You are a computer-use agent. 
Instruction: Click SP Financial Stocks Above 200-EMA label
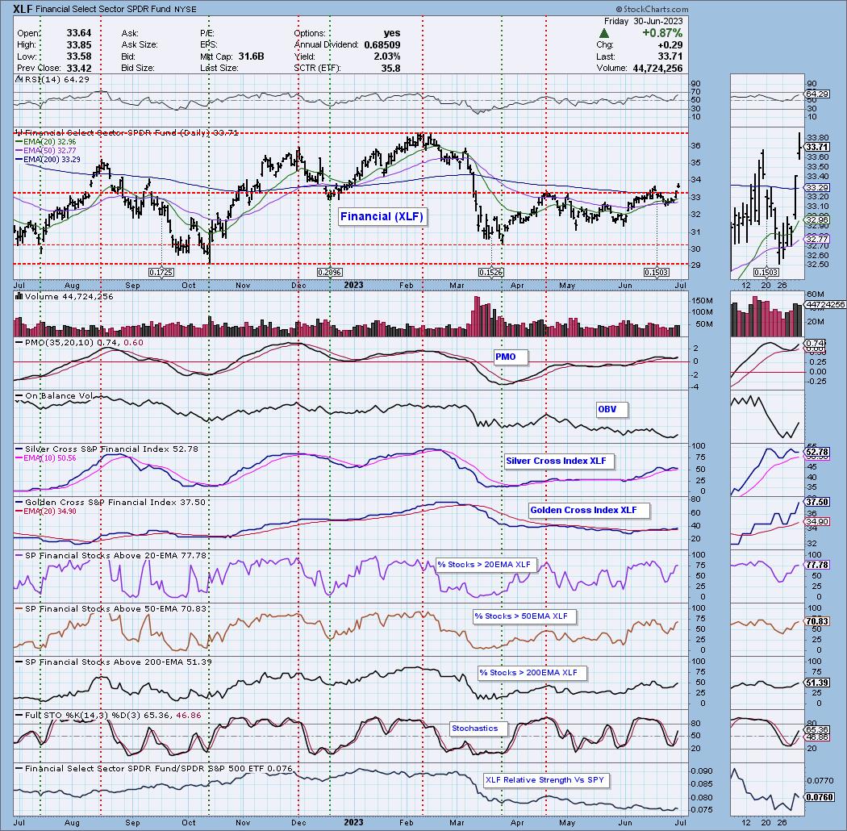click(x=113, y=662)
